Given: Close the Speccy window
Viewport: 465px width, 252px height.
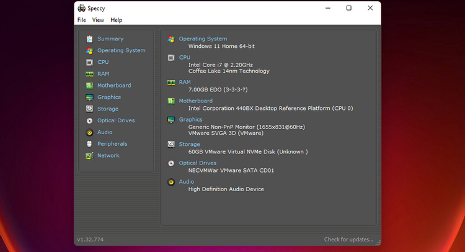Looking at the screenshot, I should [x=370, y=8].
